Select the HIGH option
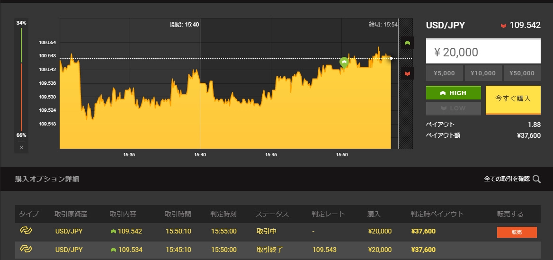Screen dimensions: 553x260 pyautogui.click(x=453, y=93)
